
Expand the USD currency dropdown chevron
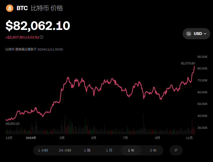click(205, 34)
